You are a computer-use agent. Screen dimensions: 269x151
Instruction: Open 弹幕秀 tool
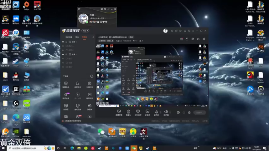coord(89,107)
